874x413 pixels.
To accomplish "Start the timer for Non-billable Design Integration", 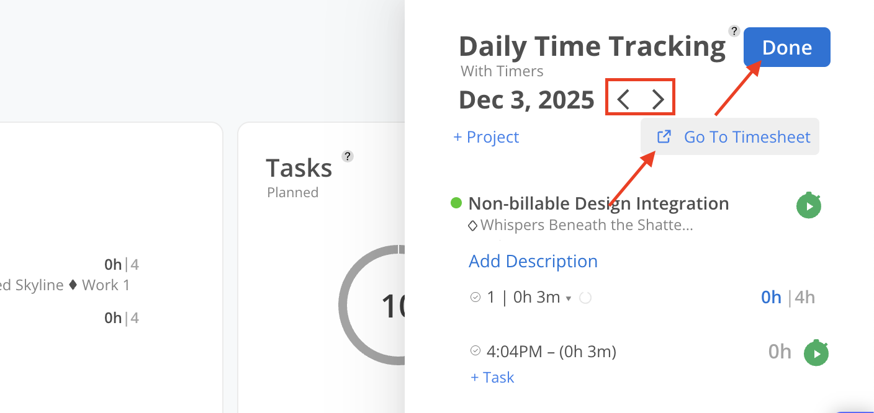I will 809,206.
